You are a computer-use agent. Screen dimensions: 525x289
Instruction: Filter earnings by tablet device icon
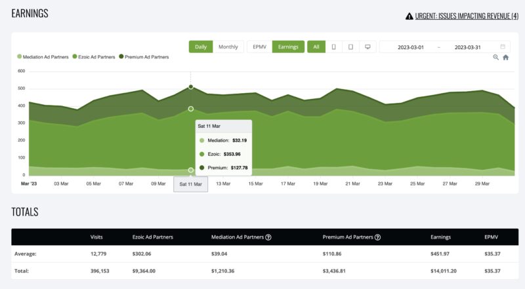tap(351, 47)
